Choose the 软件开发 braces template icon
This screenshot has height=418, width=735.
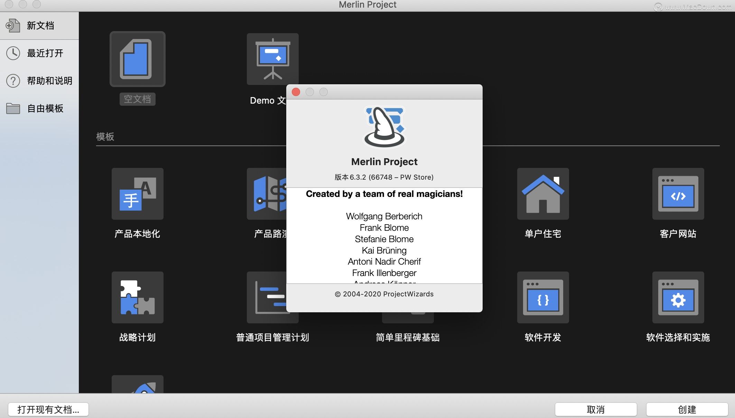coord(543,297)
